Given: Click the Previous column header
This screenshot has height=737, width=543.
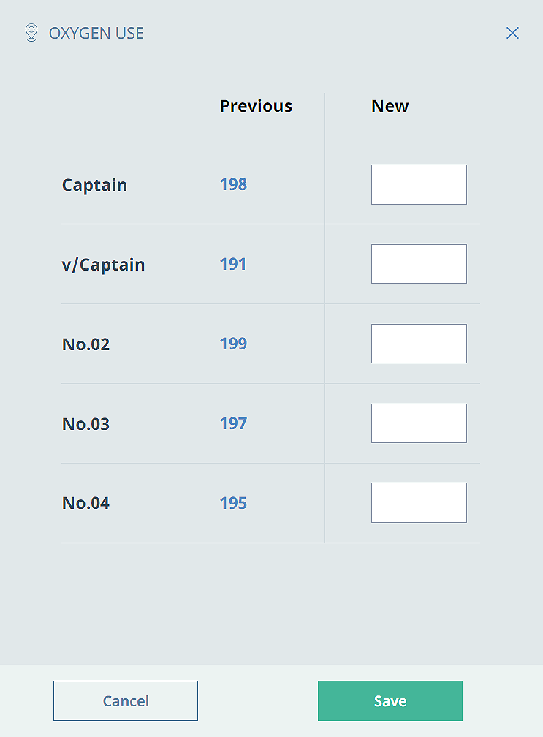Looking at the screenshot, I should point(256,106).
